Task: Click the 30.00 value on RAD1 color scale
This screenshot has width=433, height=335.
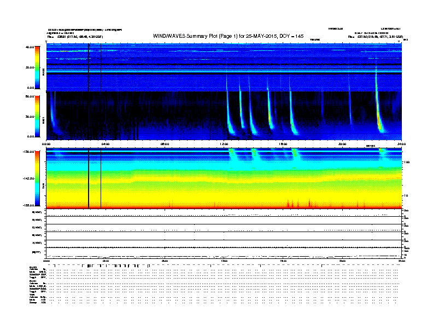Action: (x=30, y=117)
